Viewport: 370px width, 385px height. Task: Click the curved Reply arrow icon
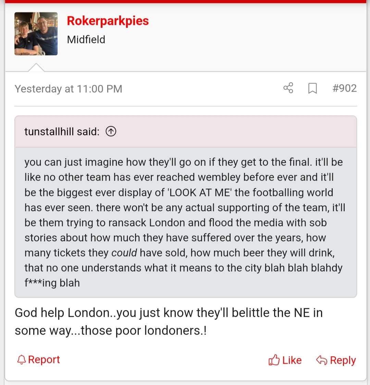(x=321, y=360)
